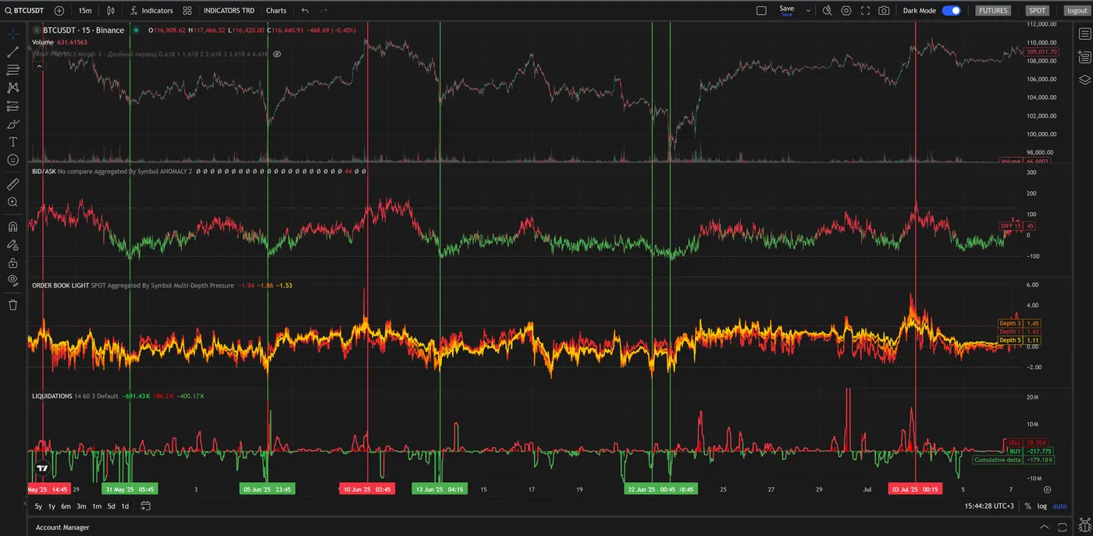Open the Account Manager panel
1093x536 pixels.
(62, 527)
